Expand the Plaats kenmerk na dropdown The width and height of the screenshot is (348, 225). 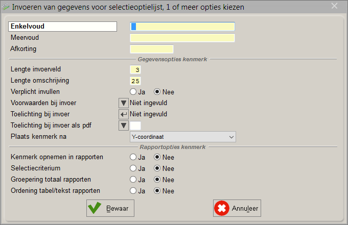tap(183, 137)
